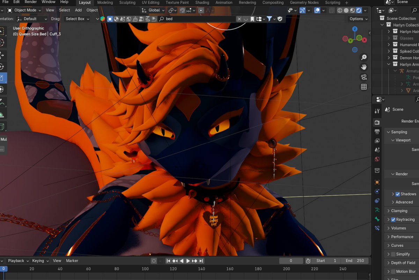The width and height of the screenshot is (419, 280).
Task: Open the Default orientation dropdown
Action: pyautogui.click(x=32, y=19)
